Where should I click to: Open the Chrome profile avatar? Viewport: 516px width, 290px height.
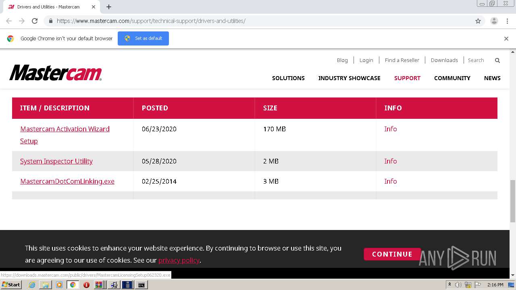494,21
